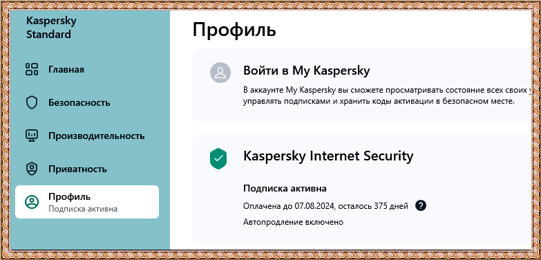Click the Приватность shield-person icon

[x=32, y=169]
